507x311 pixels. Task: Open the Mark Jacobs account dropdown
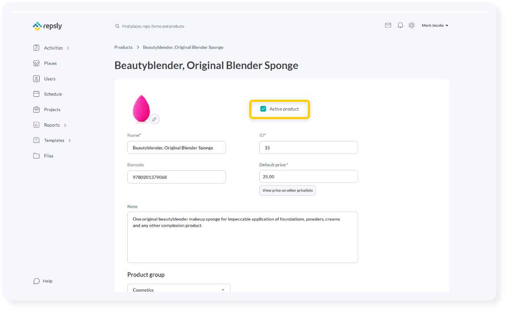[435, 26]
